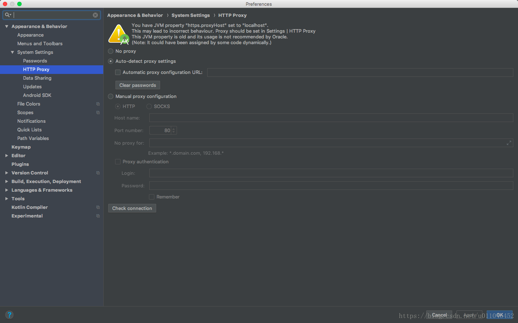Click Check connection

tap(132, 208)
